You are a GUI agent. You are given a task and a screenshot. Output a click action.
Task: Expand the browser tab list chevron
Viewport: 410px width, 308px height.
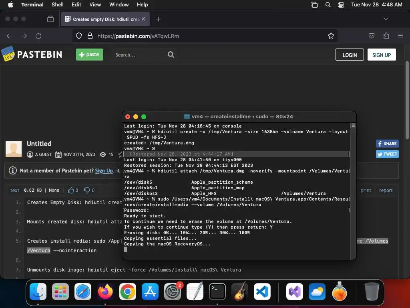pos(386,19)
